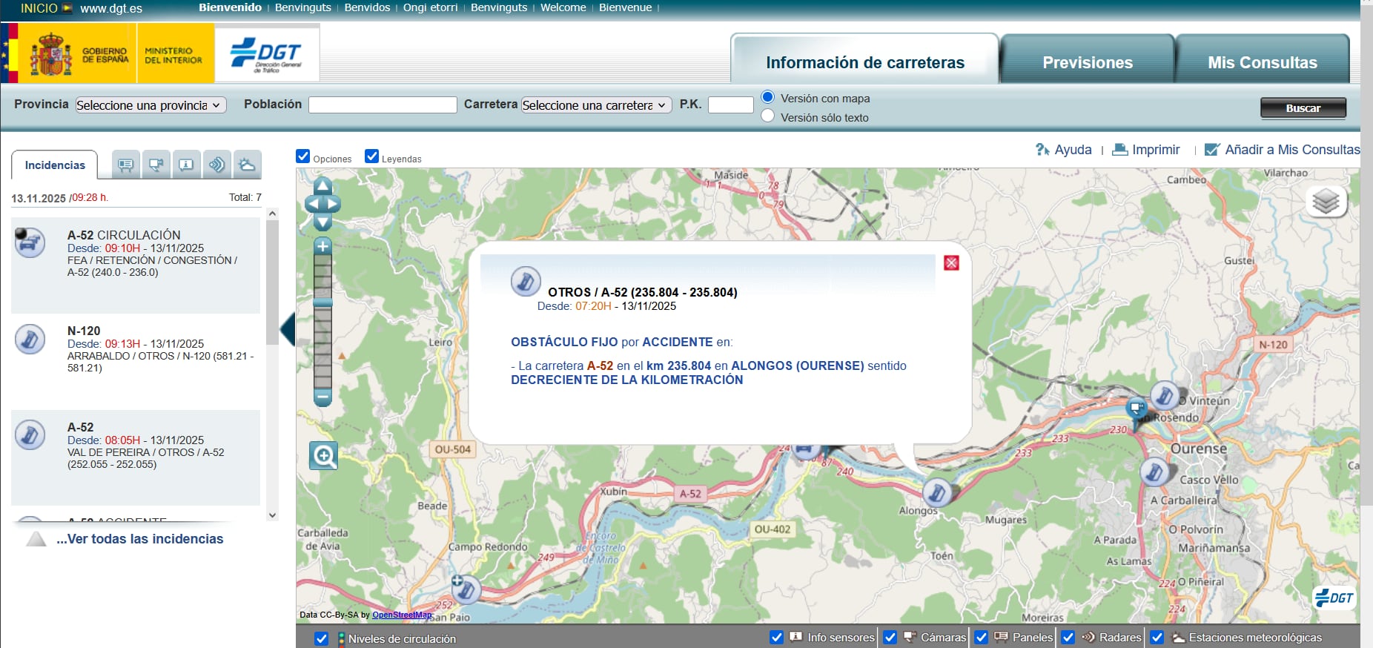1373x648 pixels.
Task: Click the incident list scrollbar thumb
Action: coord(272,283)
